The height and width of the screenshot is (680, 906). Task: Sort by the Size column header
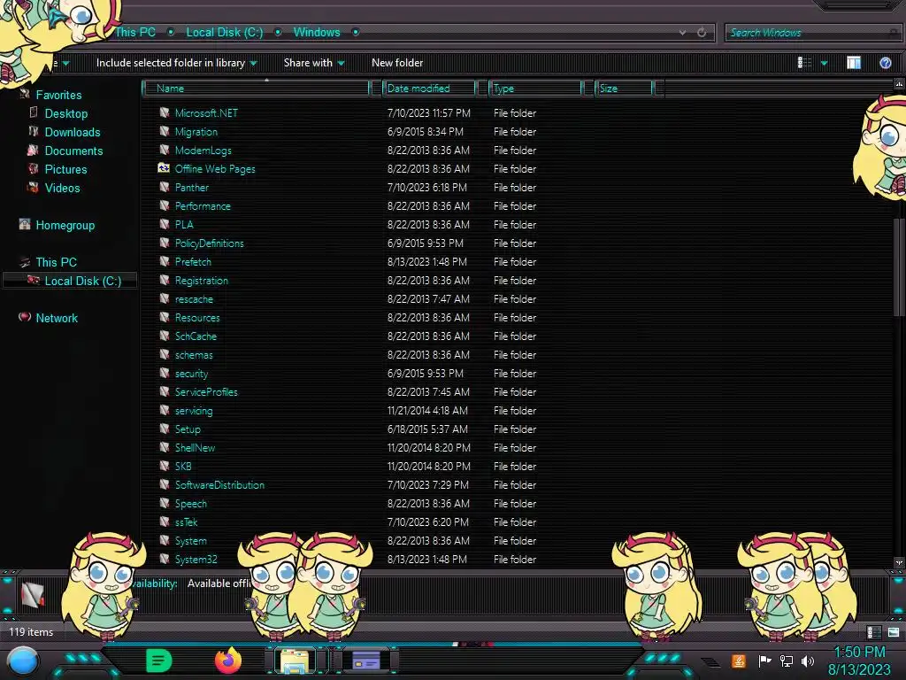coord(626,88)
